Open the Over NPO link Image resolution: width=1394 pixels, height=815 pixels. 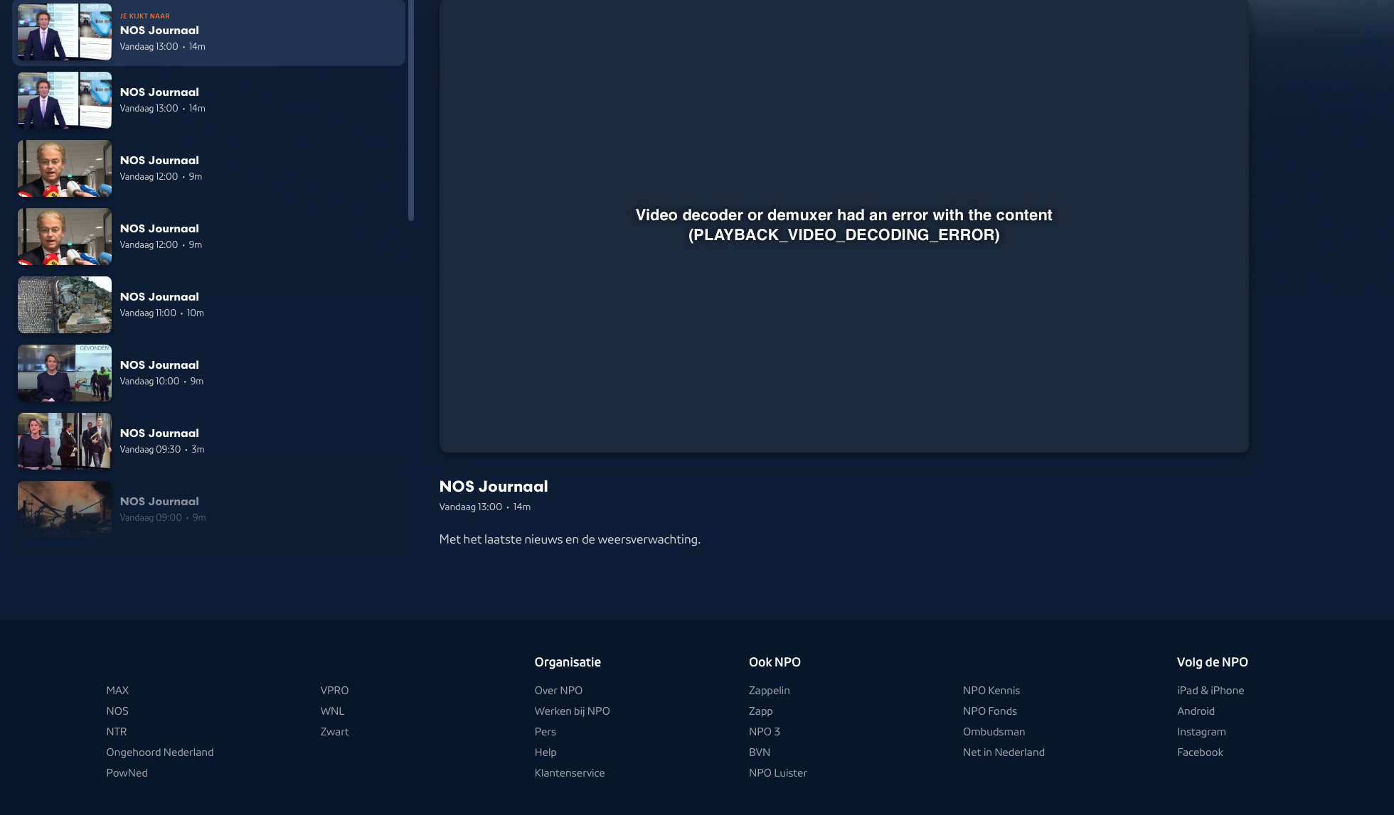point(558,691)
